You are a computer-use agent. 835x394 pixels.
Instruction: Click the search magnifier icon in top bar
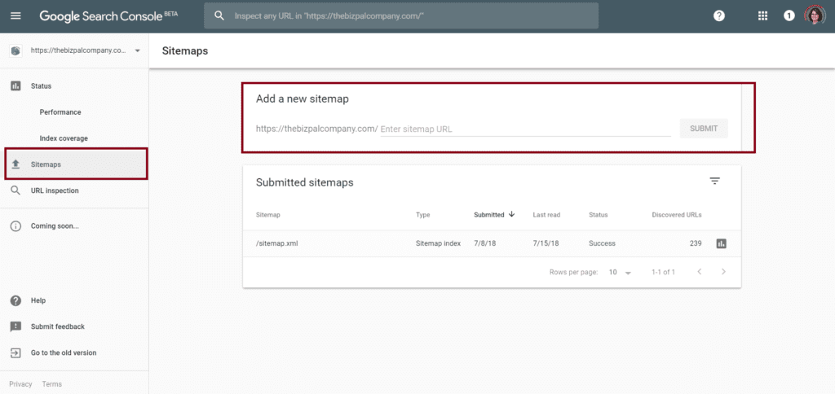[x=219, y=16]
